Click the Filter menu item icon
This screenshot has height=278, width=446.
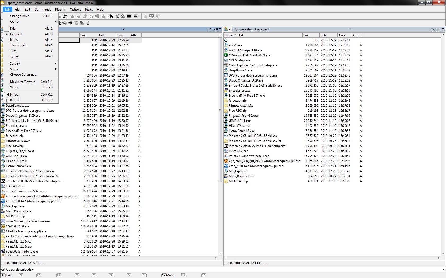click(7, 95)
